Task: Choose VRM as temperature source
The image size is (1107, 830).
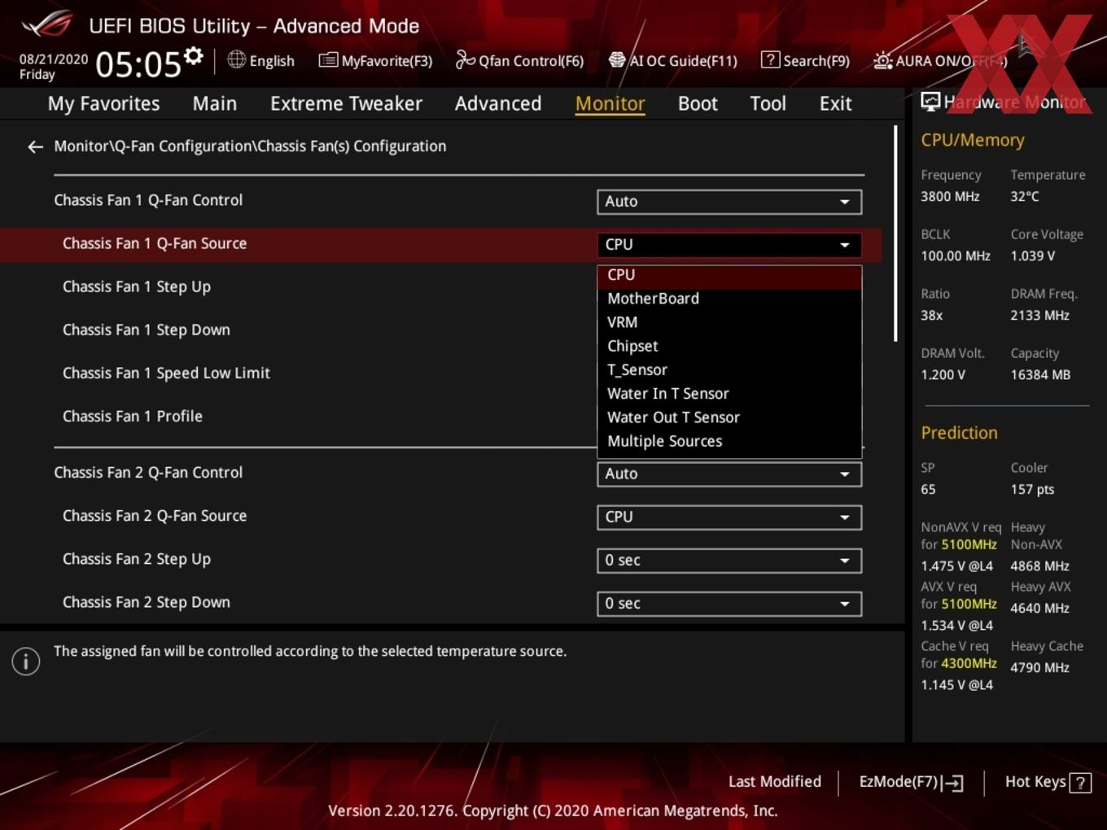Action: pyautogui.click(x=729, y=322)
